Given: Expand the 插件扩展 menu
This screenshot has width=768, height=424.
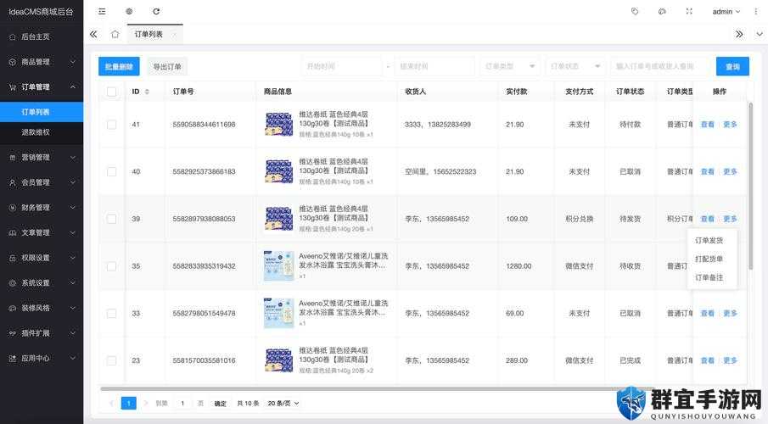Looking at the screenshot, I should [x=42, y=333].
